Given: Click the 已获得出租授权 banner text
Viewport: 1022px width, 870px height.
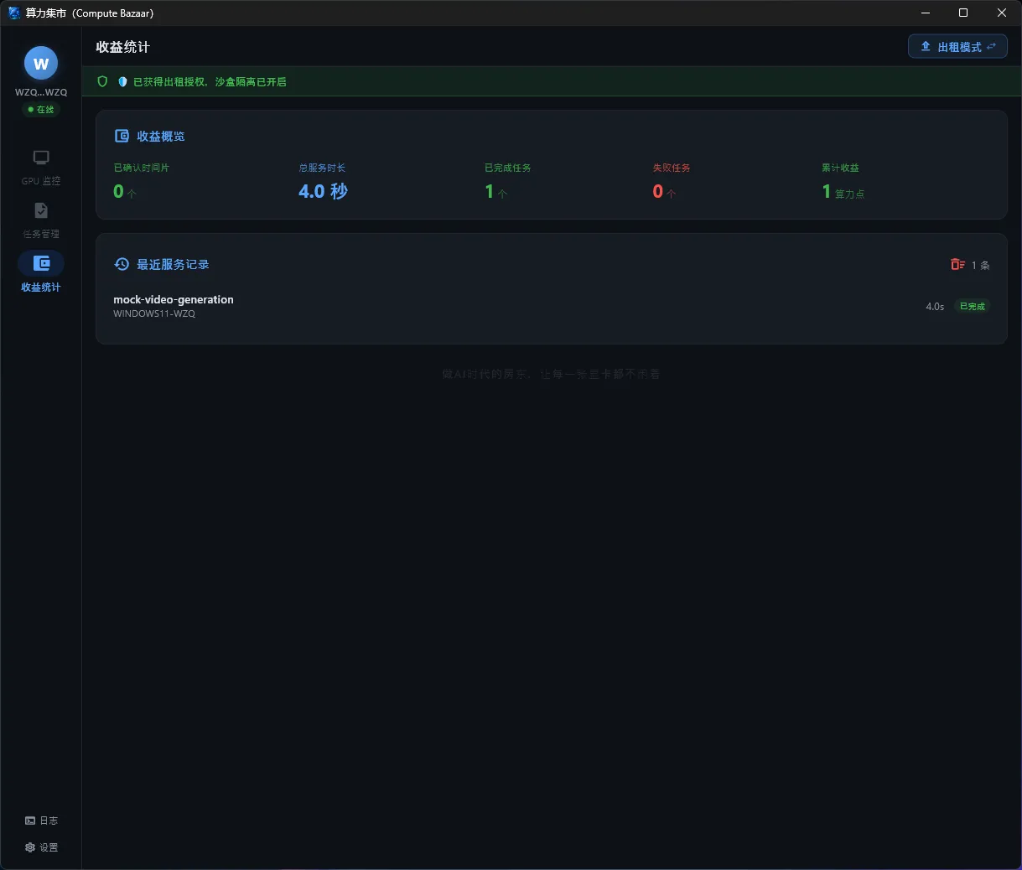Looking at the screenshot, I should click(x=210, y=82).
